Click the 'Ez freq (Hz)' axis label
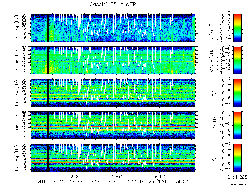 tap(17, 60)
